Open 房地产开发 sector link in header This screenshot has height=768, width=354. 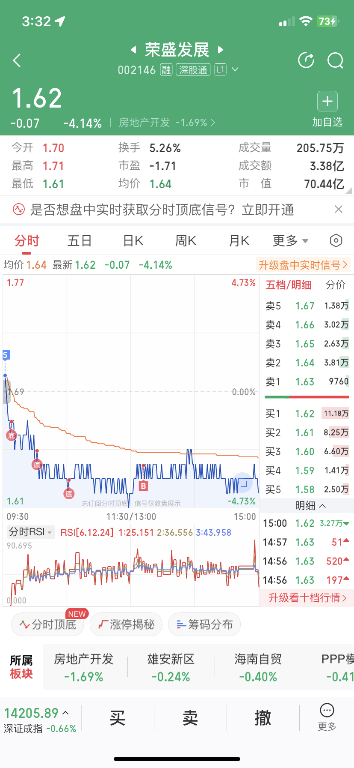click(x=167, y=123)
